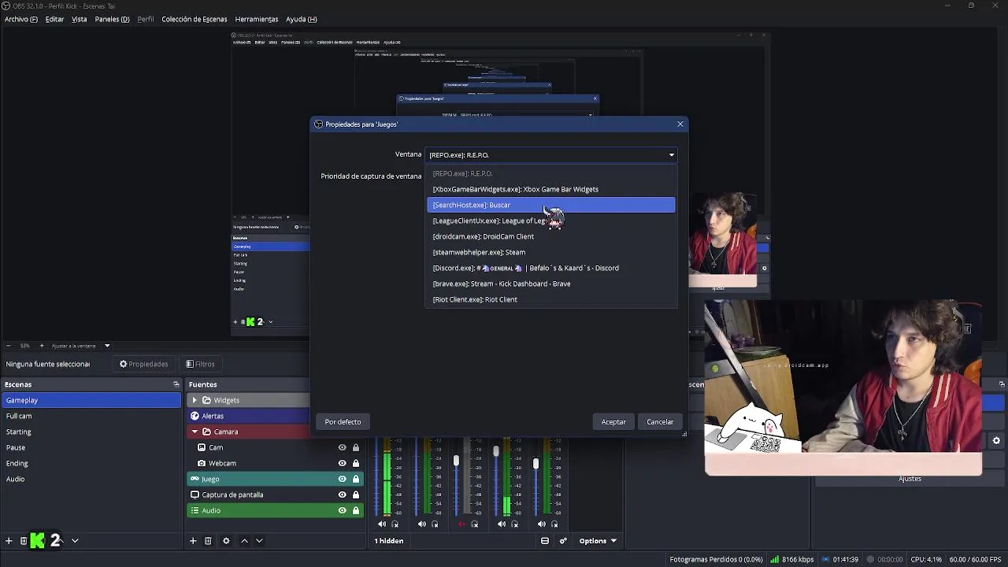Unlock the Audio source
This screenshot has width=1008, height=567.
pyautogui.click(x=356, y=510)
